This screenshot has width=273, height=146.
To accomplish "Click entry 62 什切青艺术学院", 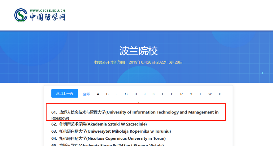I will tap(99, 124).
